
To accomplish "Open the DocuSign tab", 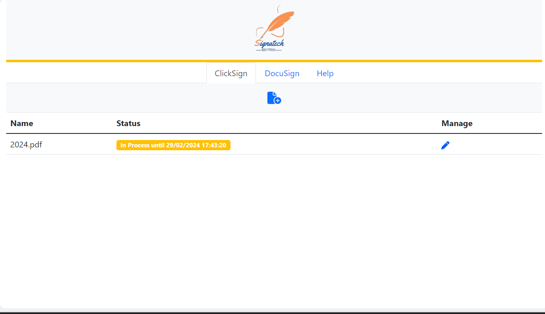I will tap(282, 73).
